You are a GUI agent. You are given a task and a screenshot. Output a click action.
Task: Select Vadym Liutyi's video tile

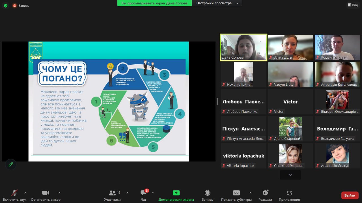coord(290,74)
